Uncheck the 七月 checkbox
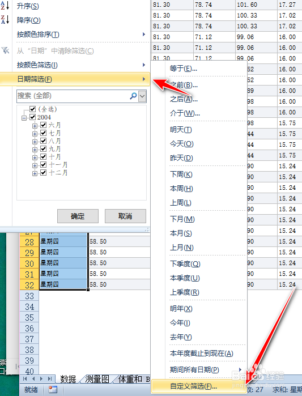Viewport: 302px width, 396px height. 44,133
